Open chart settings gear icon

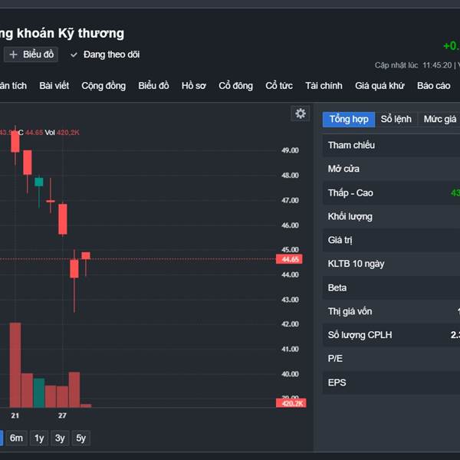click(301, 114)
